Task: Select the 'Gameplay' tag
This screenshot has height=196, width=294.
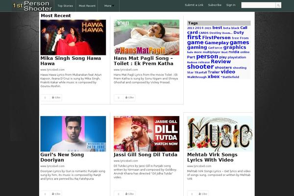Action: pos(217,43)
